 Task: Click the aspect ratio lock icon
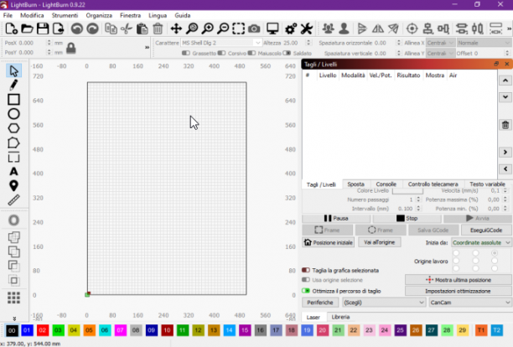(71, 48)
